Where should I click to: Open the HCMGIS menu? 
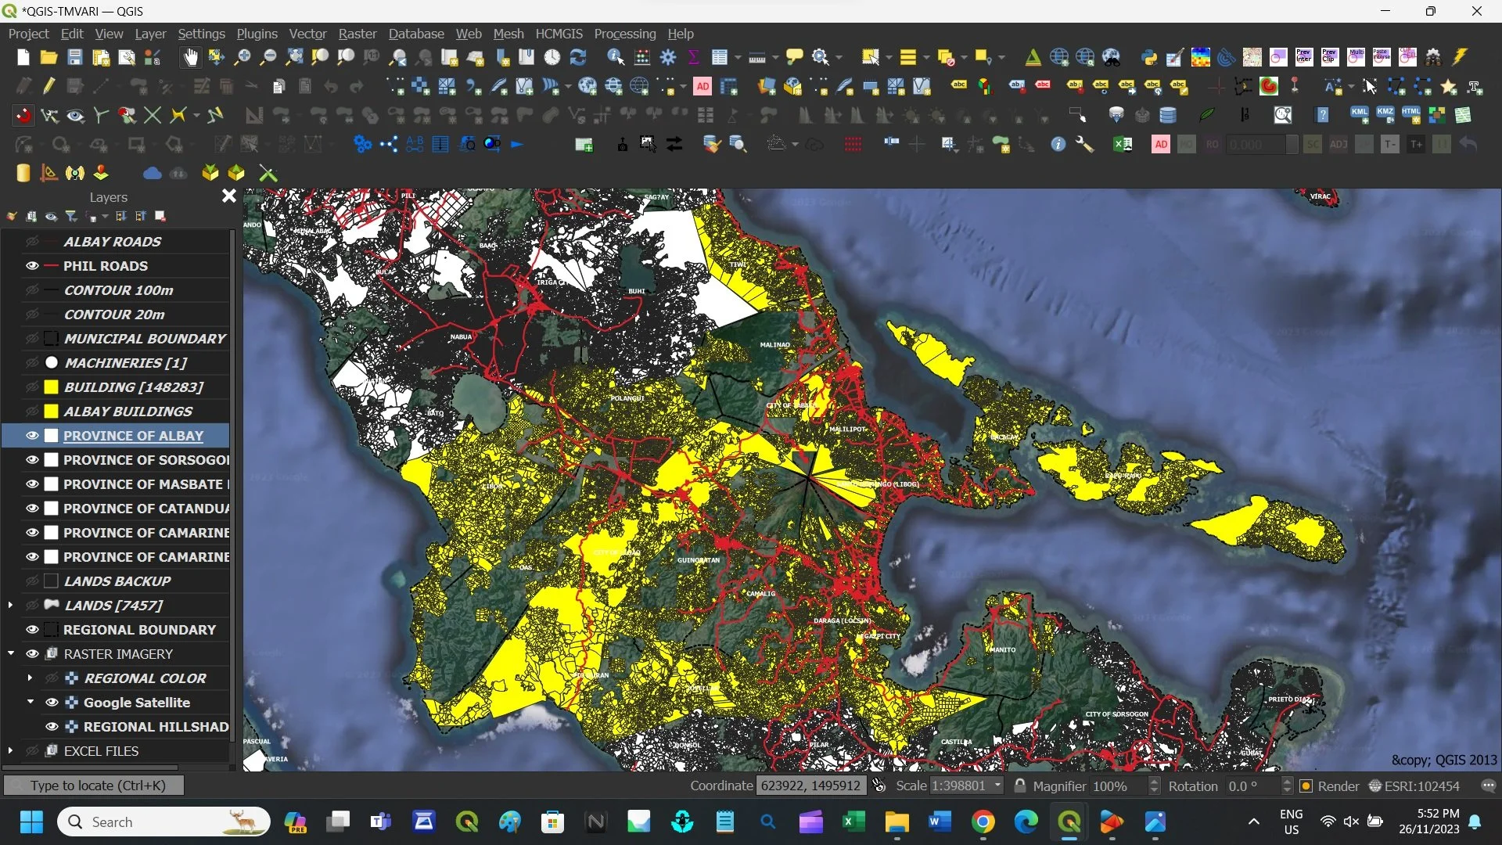pos(559,34)
